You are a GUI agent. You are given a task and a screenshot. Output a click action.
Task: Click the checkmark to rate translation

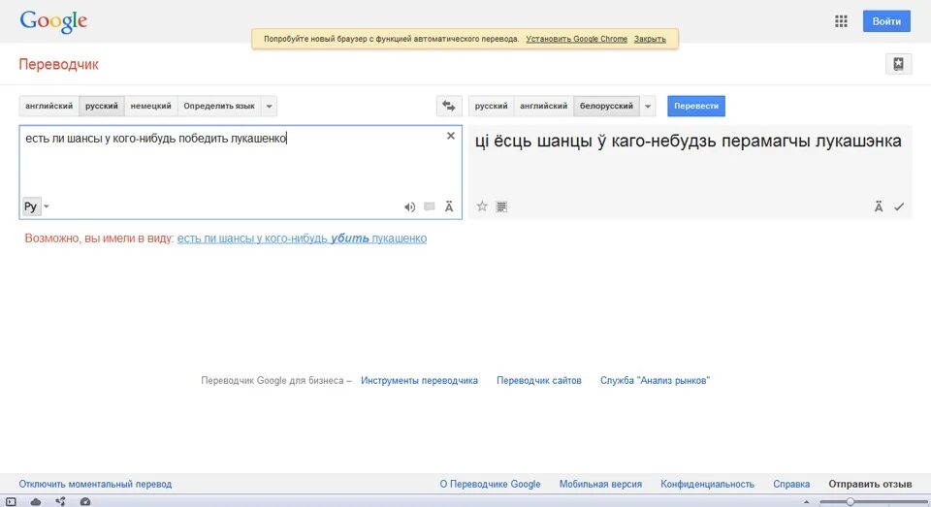(x=899, y=206)
